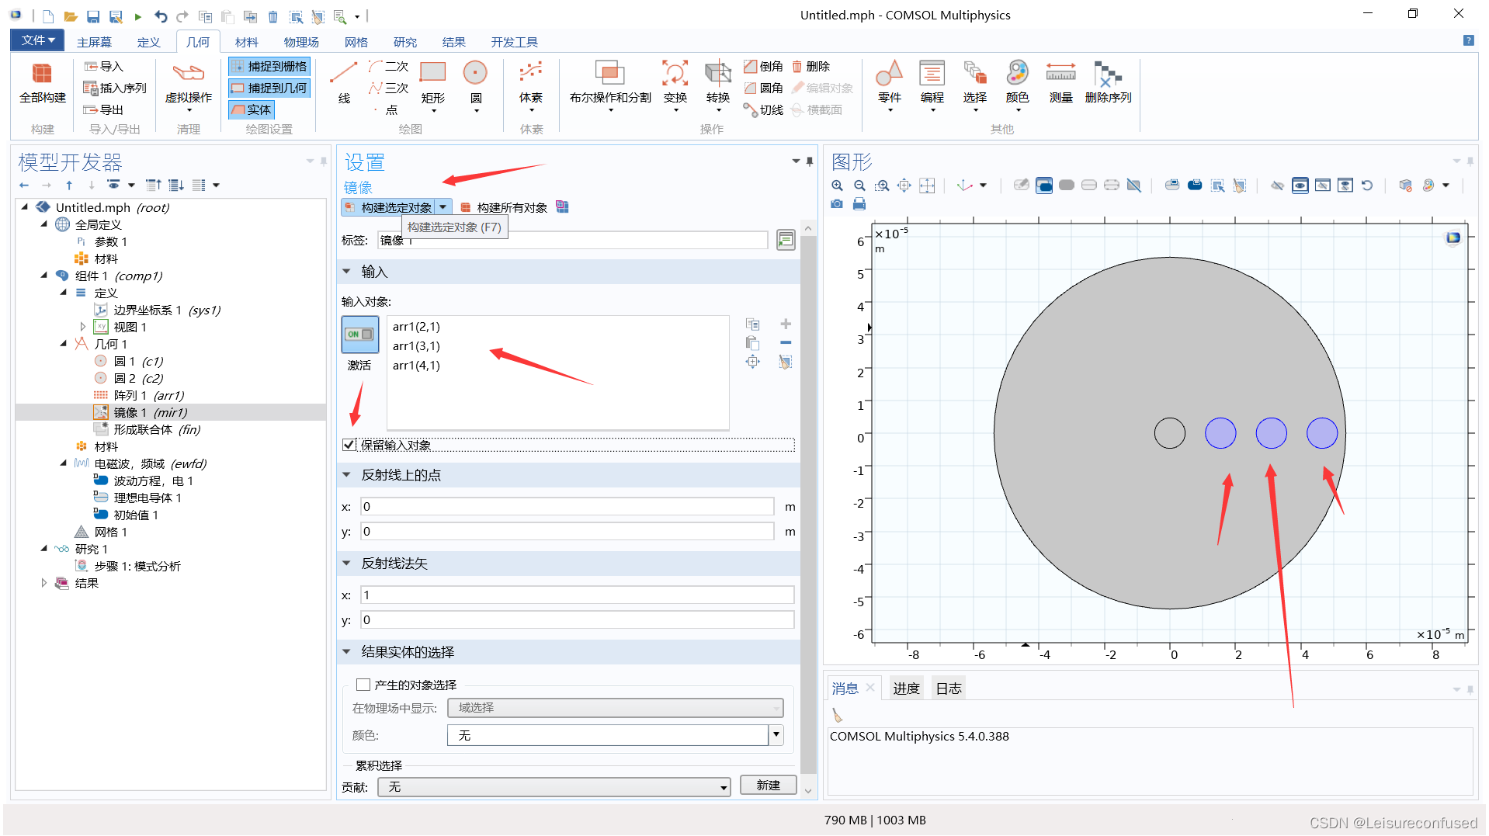Click the print icon in graphics panel

tap(859, 204)
